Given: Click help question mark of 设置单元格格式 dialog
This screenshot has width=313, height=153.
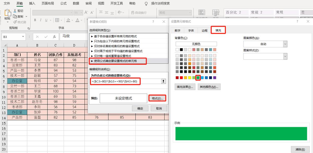Looking at the screenshot, I should pyautogui.click(x=297, y=21).
